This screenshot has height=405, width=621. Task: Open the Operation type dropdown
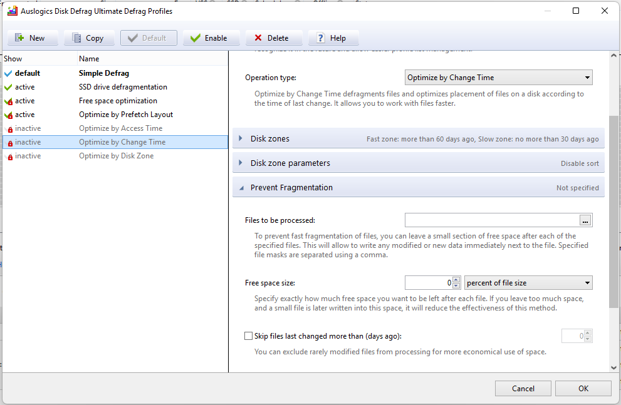pos(499,78)
